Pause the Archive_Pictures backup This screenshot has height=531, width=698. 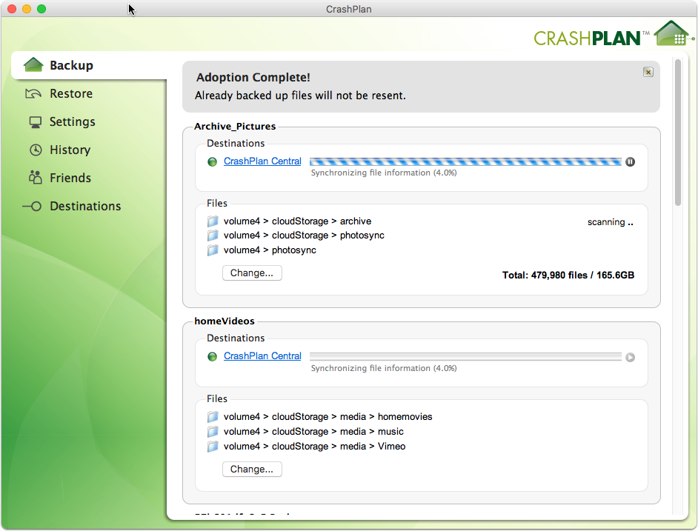coord(630,161)
